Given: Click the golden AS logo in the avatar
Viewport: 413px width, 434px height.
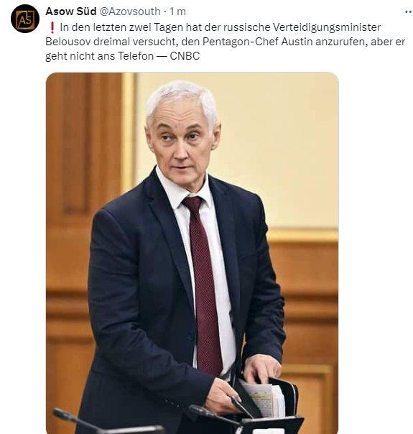Looking at the screenshot, I should (x=25, y=19).
